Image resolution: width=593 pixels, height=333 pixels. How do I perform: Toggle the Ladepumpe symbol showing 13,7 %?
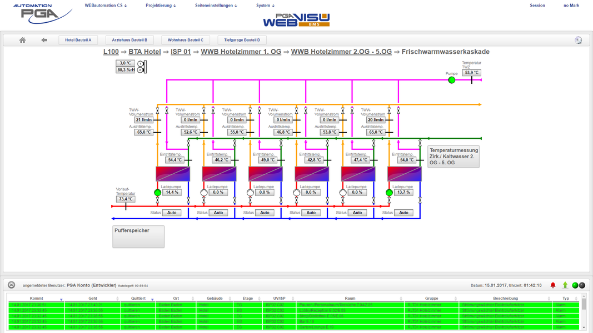click(389, 193)
